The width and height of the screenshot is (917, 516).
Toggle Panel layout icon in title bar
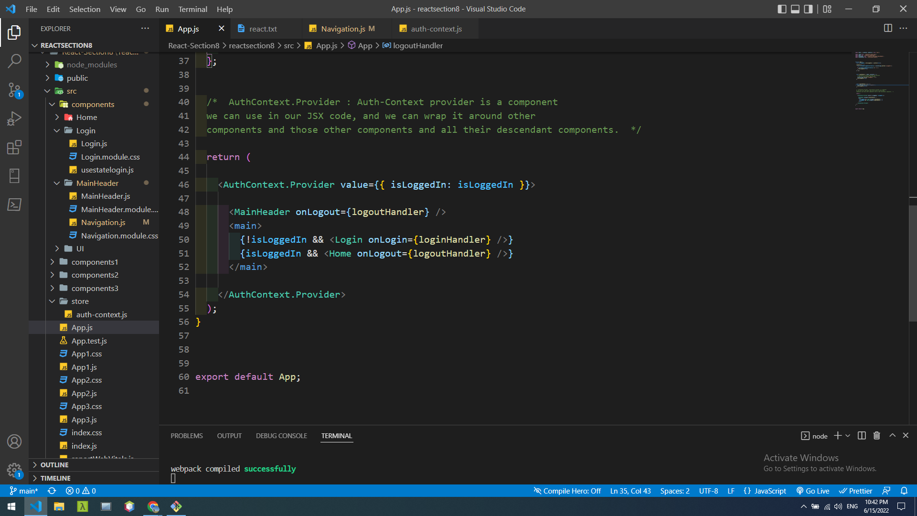795,9
